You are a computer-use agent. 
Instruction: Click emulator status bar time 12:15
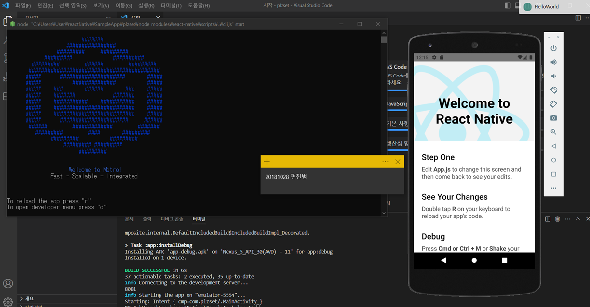[x=422, y=57]
